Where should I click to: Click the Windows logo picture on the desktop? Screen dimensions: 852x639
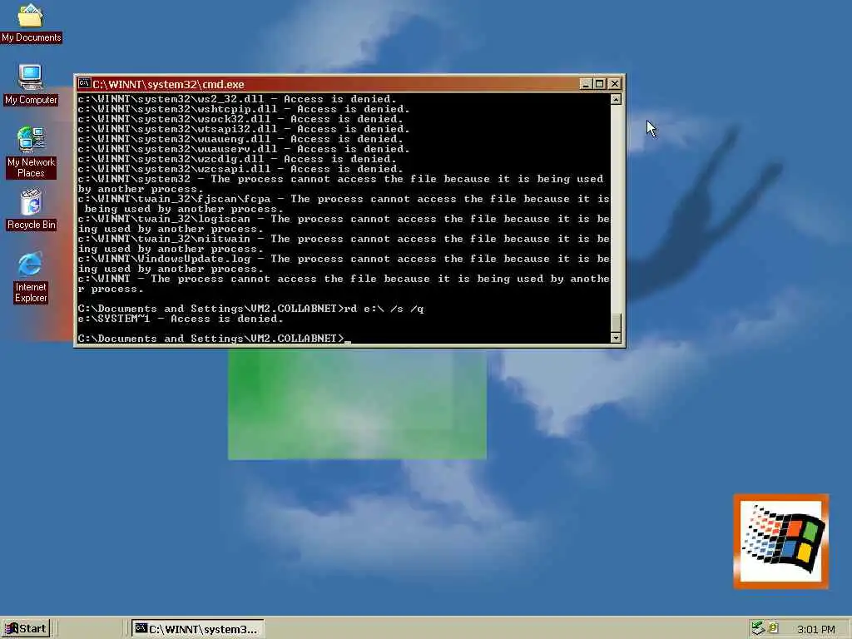(780, 541)
